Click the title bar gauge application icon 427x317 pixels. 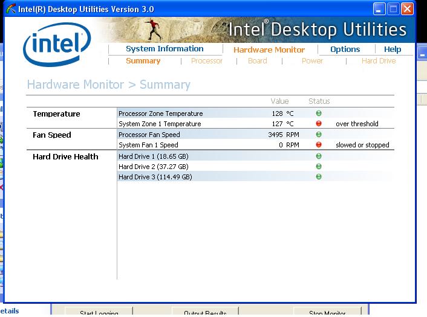tap(11, 9)
